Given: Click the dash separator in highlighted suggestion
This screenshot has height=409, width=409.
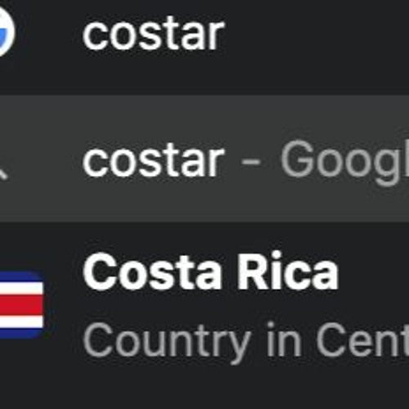Looking at the screenshot, I should coord(251,160).
